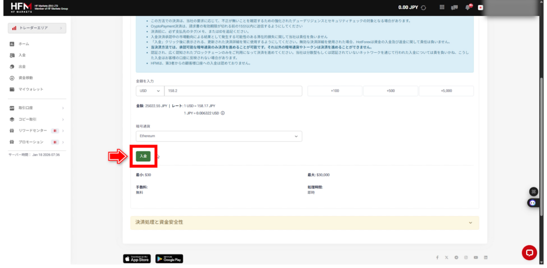The image size is (547, 268).
Task: Expand the 決済処理と資金安全性 section
Action: coord(304,222)
